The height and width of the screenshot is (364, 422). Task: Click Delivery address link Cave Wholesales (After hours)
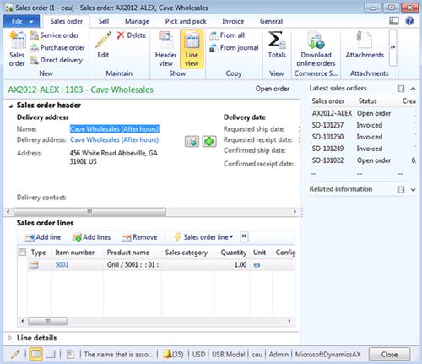click(x=114, y=139)
